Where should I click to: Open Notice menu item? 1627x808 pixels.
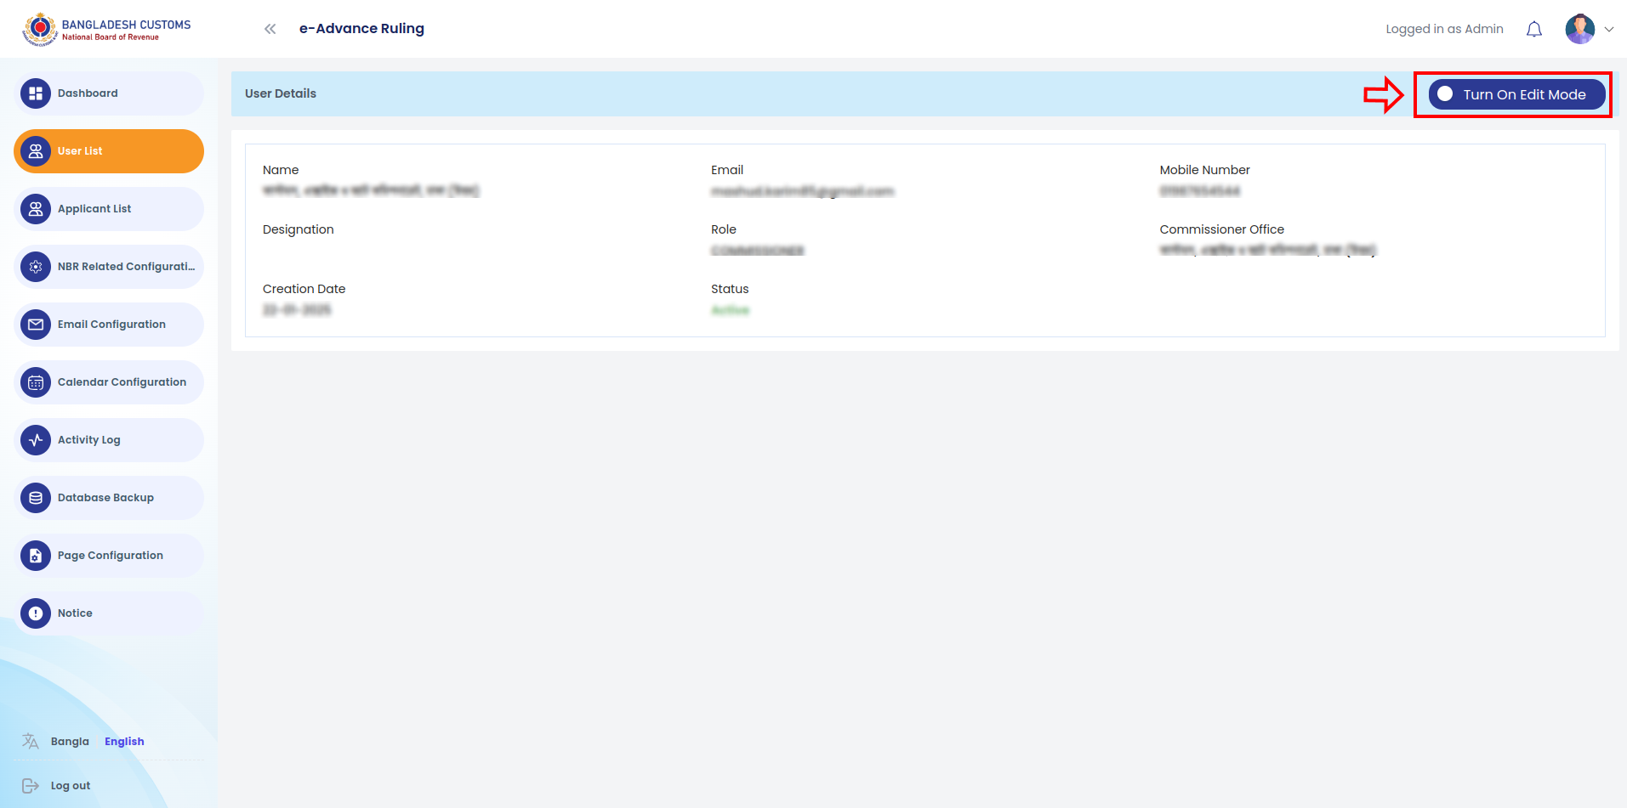click(109, 613)
